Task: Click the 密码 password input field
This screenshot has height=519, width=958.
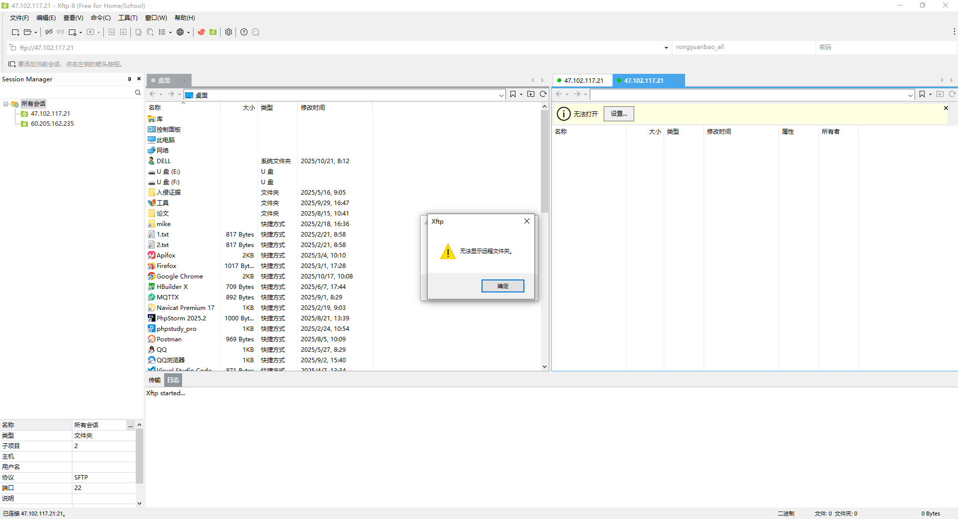Action: (x=886, y=47)
